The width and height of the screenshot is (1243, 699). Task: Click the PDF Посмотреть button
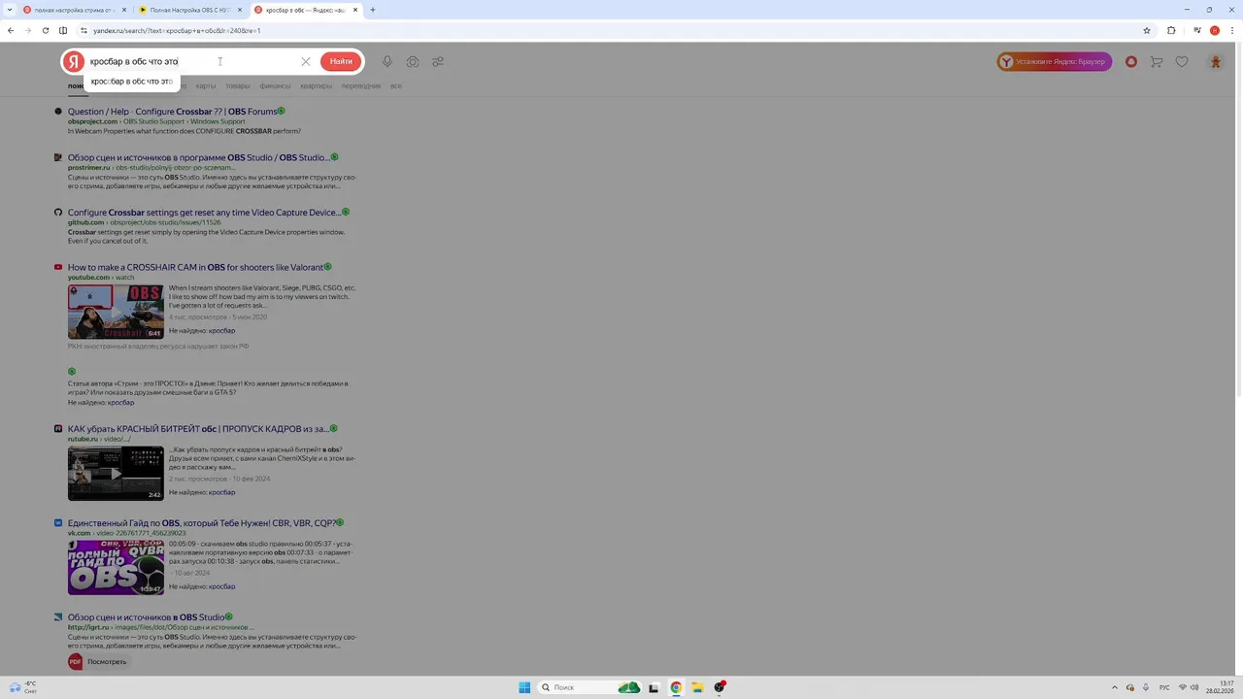coord(98,662)
